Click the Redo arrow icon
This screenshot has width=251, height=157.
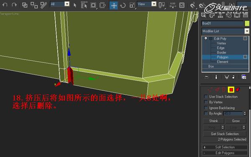[x=14, y=5]
